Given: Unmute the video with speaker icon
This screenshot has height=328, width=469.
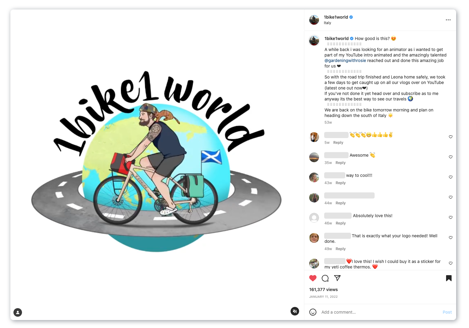Looking at the screenshot, I should click(295, 311).
